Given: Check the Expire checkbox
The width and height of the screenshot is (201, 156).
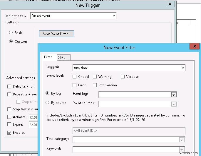Looking at the screenshot, I should tap(9, 124).
